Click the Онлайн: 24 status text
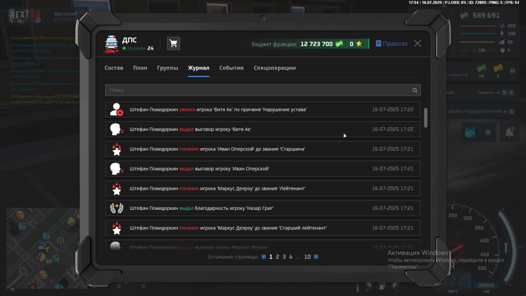Viewport: 526px width, 296px height. [x=138, y=48]
